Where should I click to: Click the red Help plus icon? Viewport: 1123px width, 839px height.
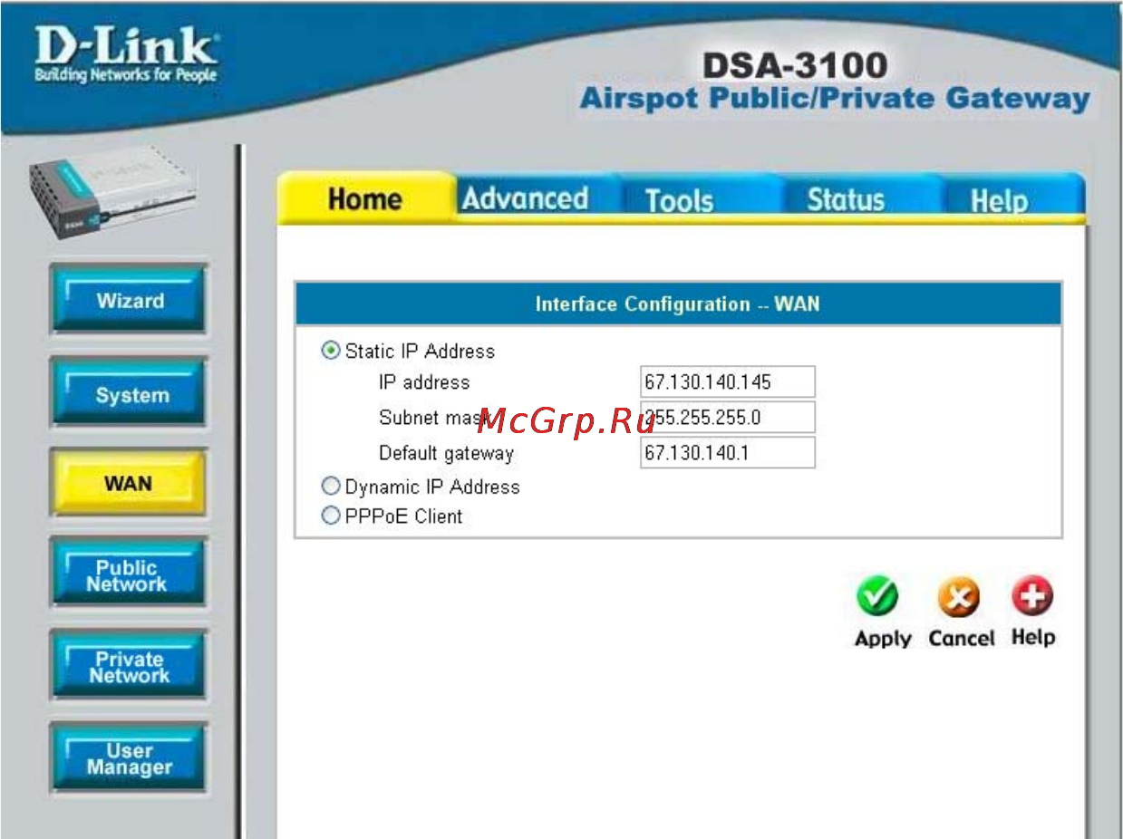point(1033,596)
